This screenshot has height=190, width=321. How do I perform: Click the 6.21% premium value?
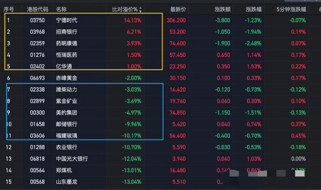click(x=134, y=32)
